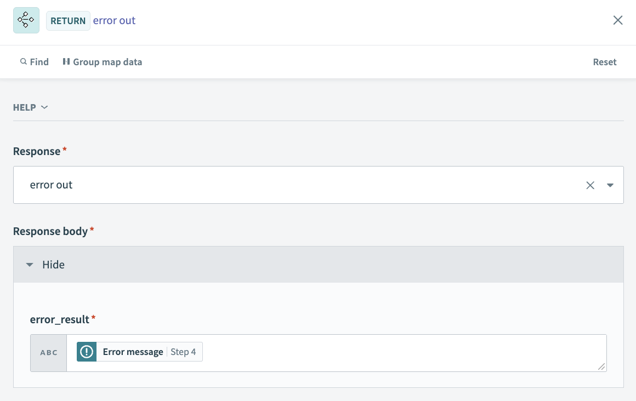636x401 pixels.
Task: Click the Group map data icon
Action: [66, 61]
